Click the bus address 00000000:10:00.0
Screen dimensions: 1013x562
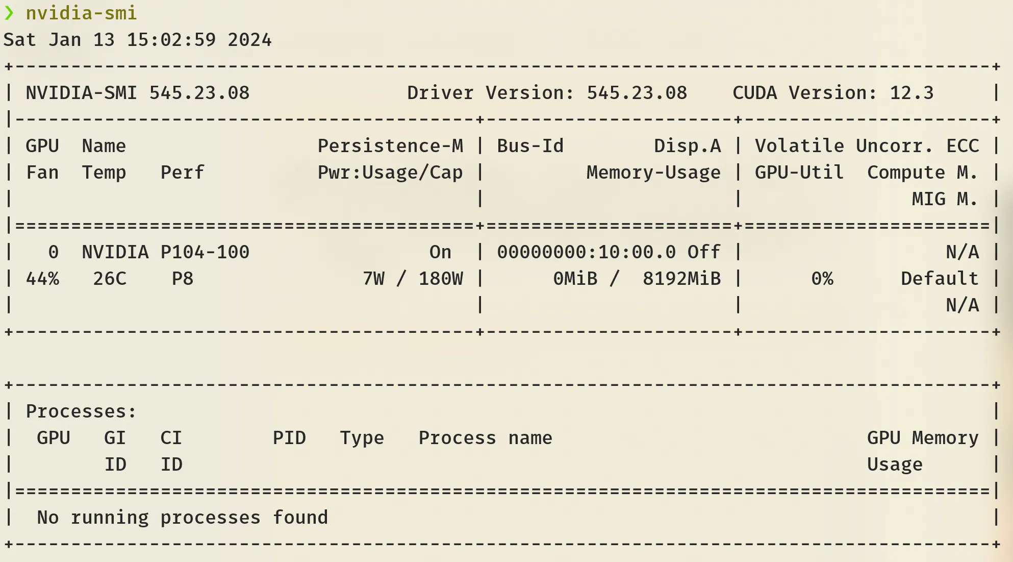(x=586, y=252)
